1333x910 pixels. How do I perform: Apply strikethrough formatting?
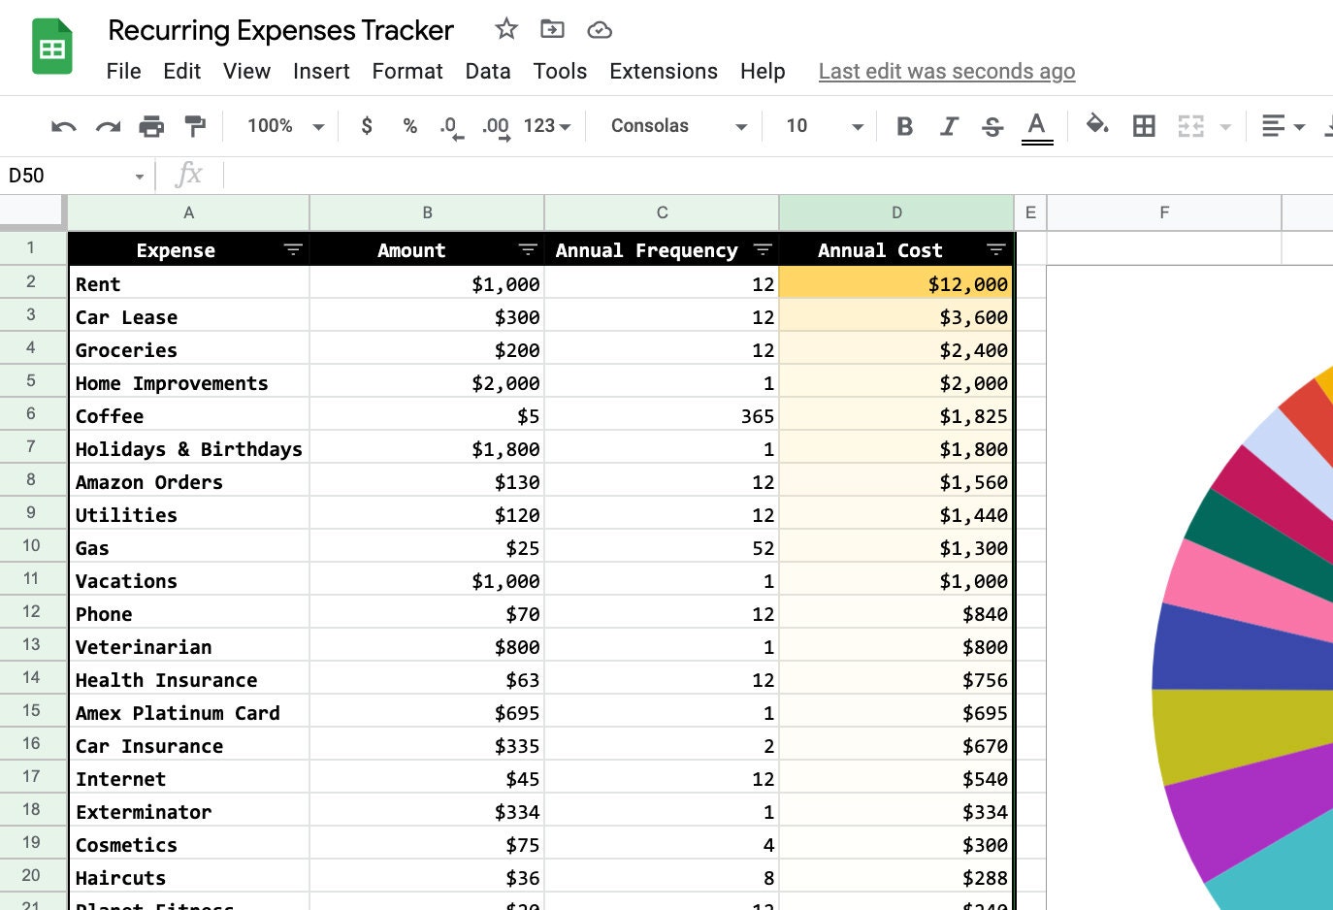click(x=992, y=125)
